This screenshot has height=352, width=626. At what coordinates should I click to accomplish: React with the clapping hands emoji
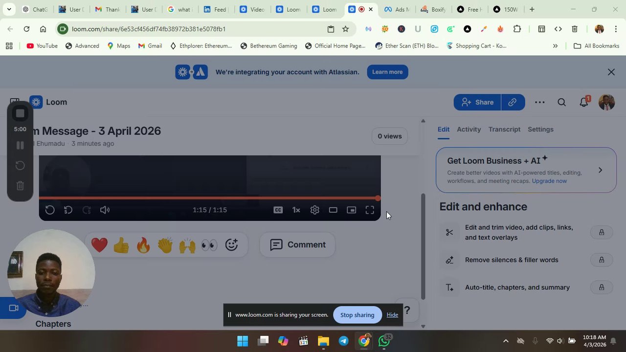point(165,244)
